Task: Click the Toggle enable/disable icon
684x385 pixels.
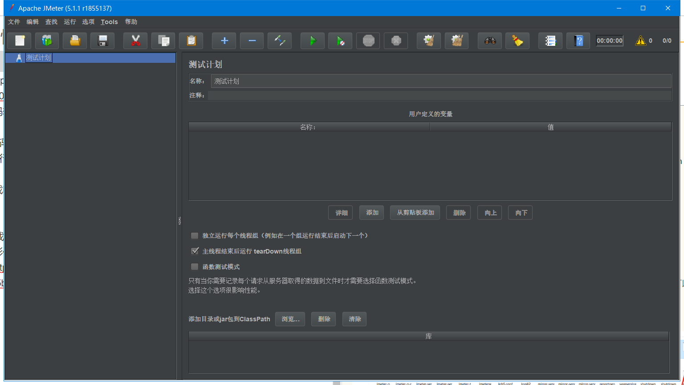Action: coord(280,41)
